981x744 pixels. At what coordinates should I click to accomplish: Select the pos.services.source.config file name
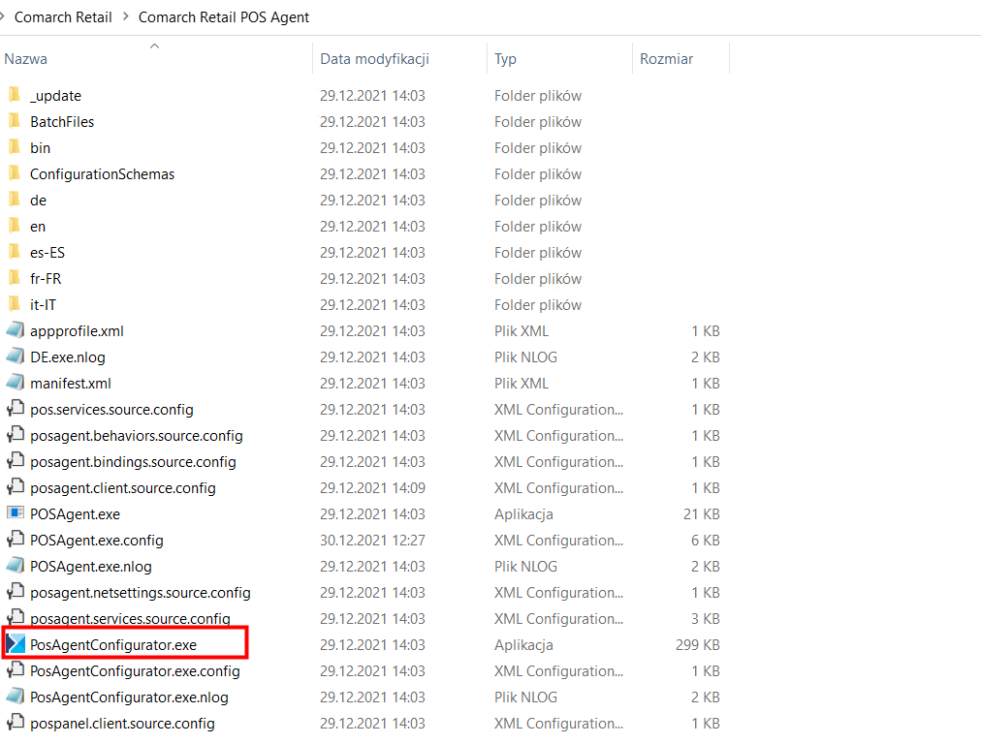[x=112, y=410]
